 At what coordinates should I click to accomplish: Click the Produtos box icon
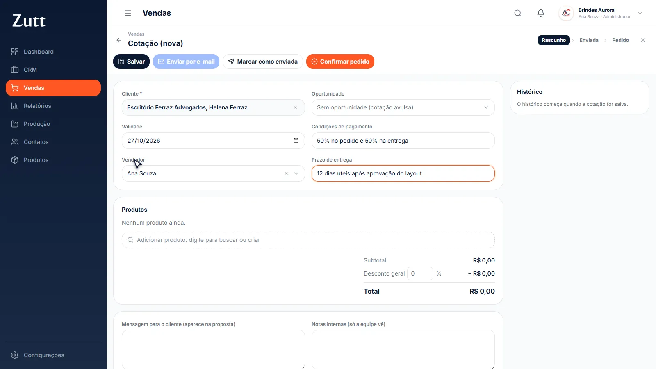tap(15, 160)
